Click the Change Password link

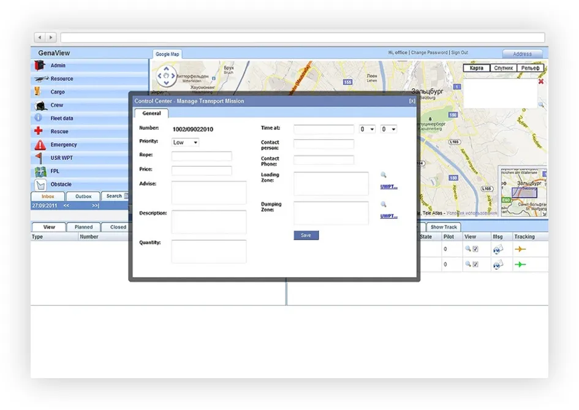click(429, 53)
